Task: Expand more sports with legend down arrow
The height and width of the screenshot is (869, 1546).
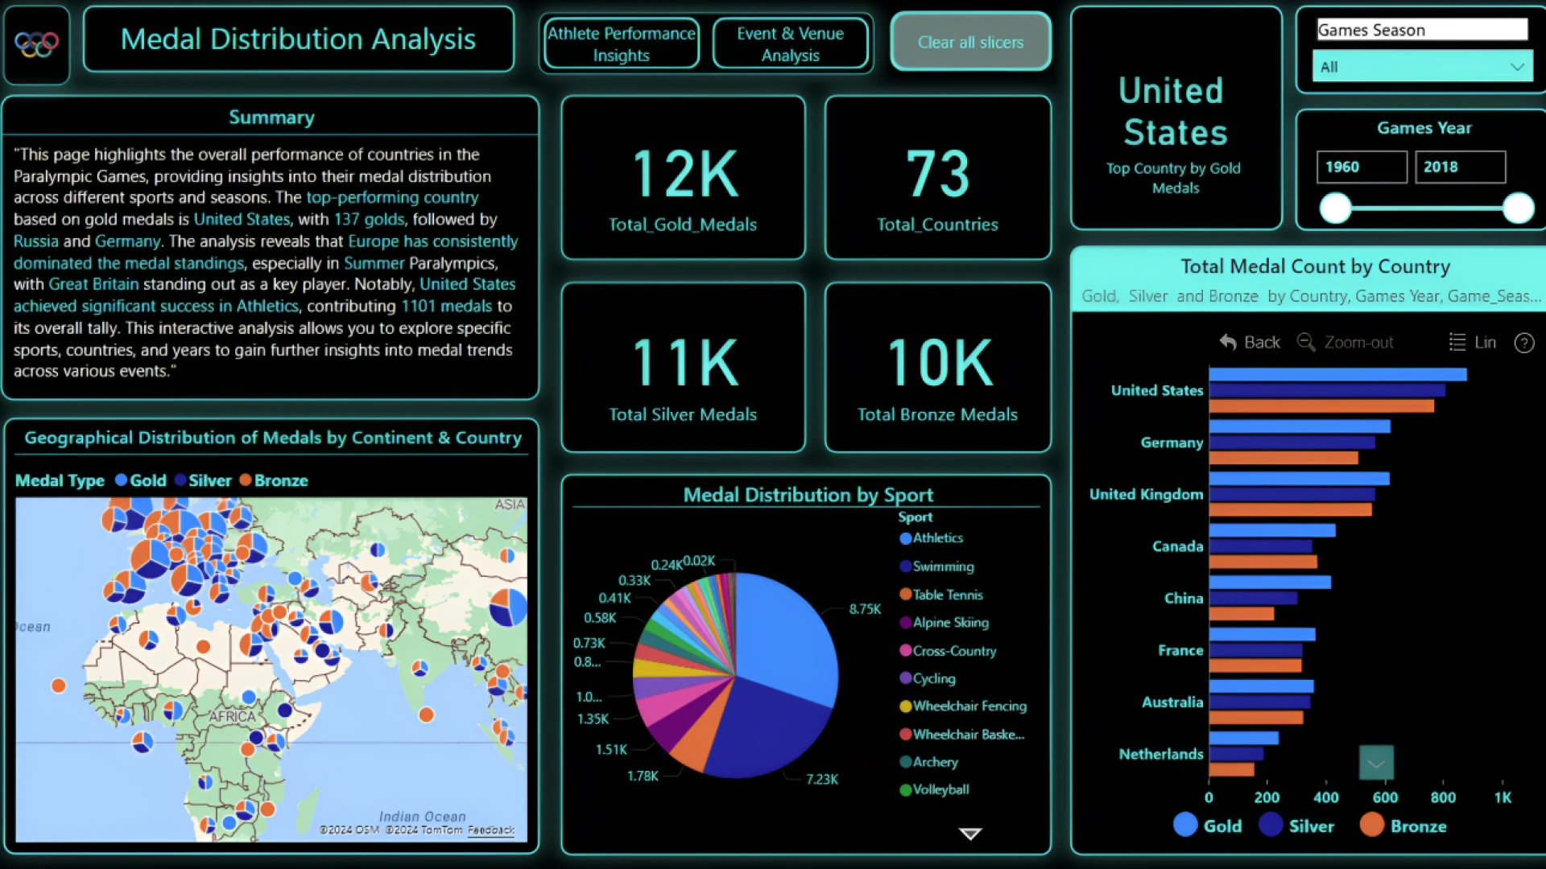Action: (x=969, y=834)
